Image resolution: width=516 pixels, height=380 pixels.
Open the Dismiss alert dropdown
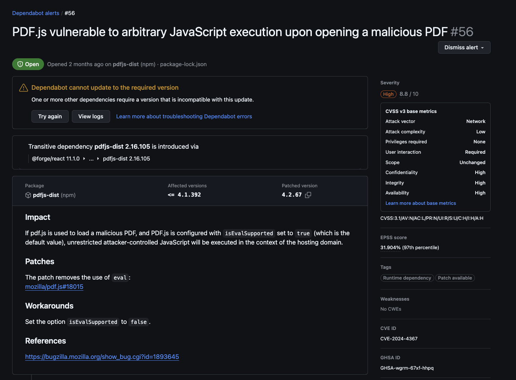464,47
